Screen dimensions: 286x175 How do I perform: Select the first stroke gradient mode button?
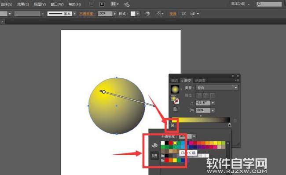click(x=199, y=95)
